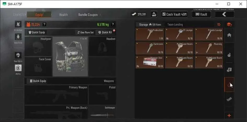The image size is (247, 122).
Task: Select the home storage filter icon
Action: 229,35
